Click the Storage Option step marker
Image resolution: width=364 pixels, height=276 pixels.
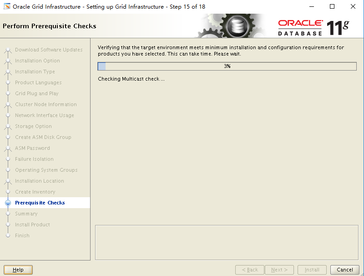[x=8, y=126]
